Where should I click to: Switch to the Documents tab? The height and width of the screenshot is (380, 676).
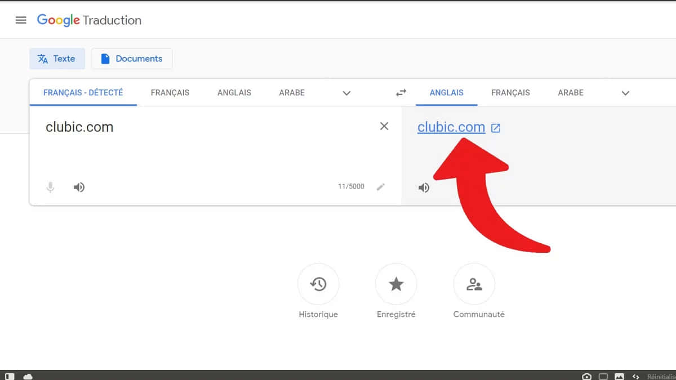coord(131,58)
